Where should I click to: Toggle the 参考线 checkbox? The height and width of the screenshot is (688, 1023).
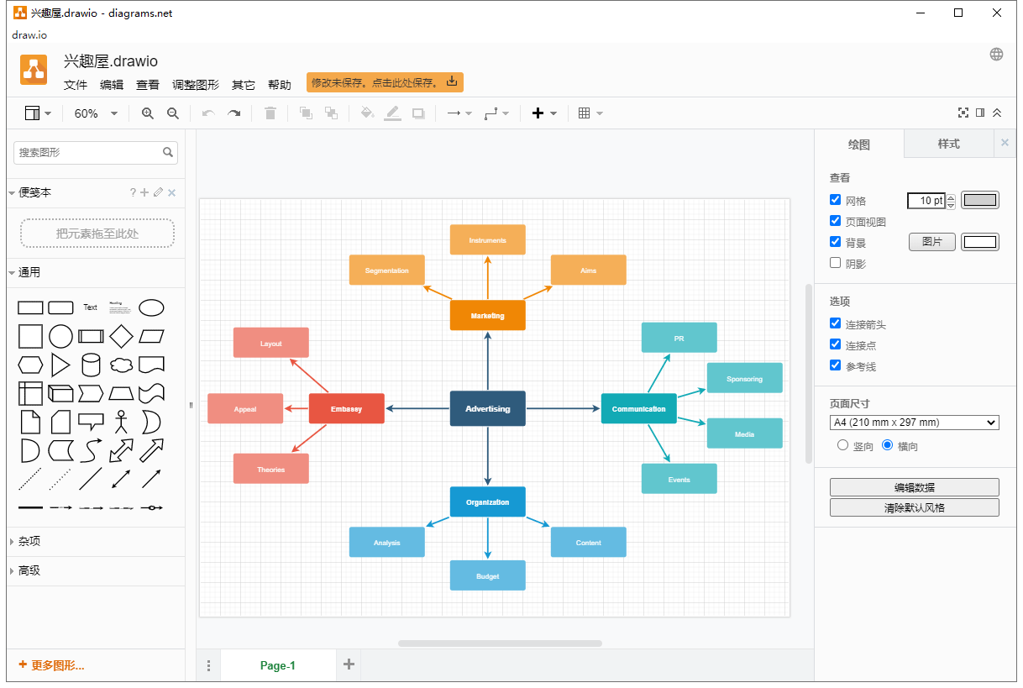point(835,365)
